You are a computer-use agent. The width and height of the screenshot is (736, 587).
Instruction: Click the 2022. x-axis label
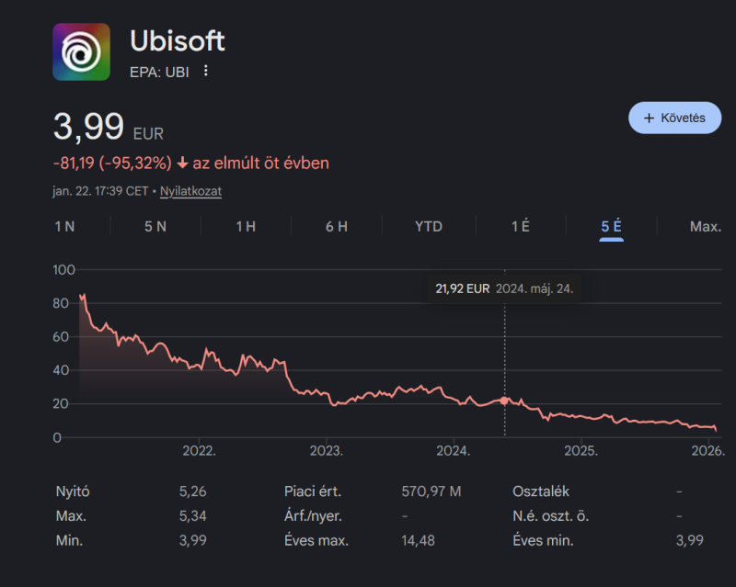[199, 451]
